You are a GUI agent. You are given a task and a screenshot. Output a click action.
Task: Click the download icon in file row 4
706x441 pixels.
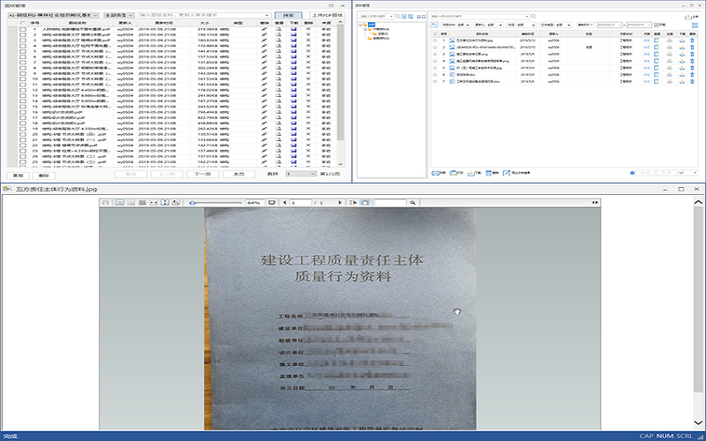point(682,61)
